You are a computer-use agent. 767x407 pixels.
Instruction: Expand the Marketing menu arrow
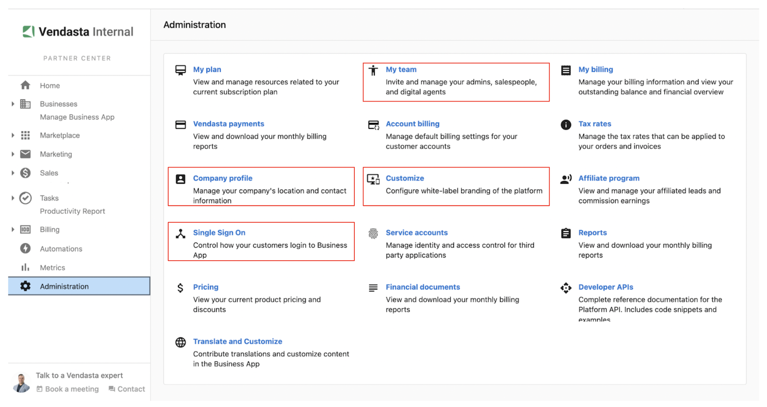tap(13, 154)
